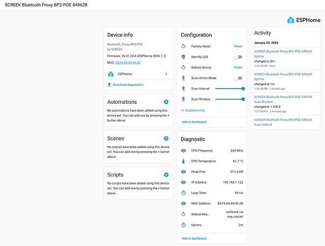Click Add to dashboard under Diagnostic

tap(194, 238)
